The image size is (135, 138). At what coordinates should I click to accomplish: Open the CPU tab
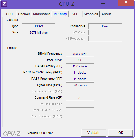coord(9,14)
